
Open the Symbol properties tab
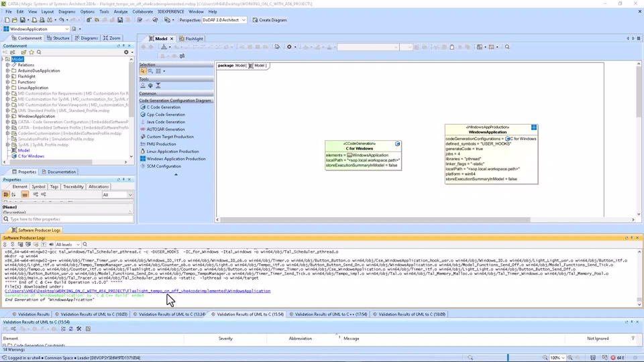click(38, 187)
